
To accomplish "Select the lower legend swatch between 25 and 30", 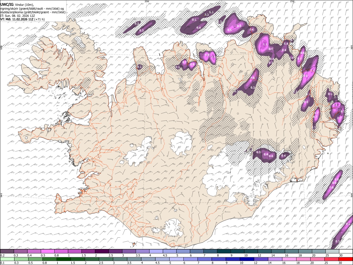I will (332, 259).
